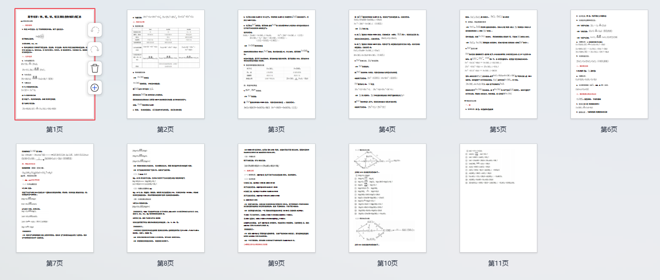Screen dimensions: 660x280
Task: Select the page 6 thumbnail
Action: 609,64
